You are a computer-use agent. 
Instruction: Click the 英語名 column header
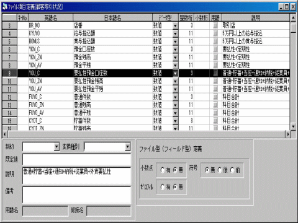(x=50, y=18)
